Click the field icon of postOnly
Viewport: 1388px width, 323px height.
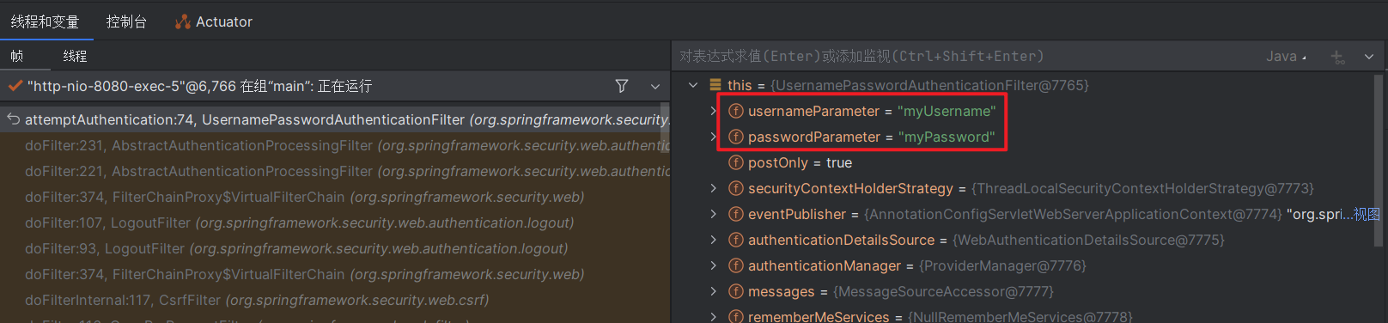point(736,162)
